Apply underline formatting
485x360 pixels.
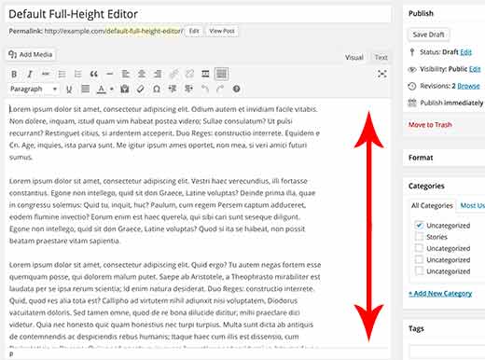click(x=69, y=90)
